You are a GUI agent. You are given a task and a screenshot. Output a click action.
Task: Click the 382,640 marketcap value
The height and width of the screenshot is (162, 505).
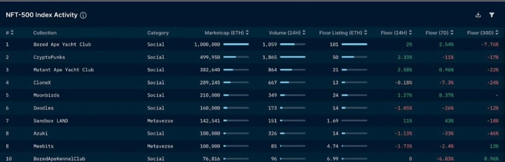pos(210,69)
